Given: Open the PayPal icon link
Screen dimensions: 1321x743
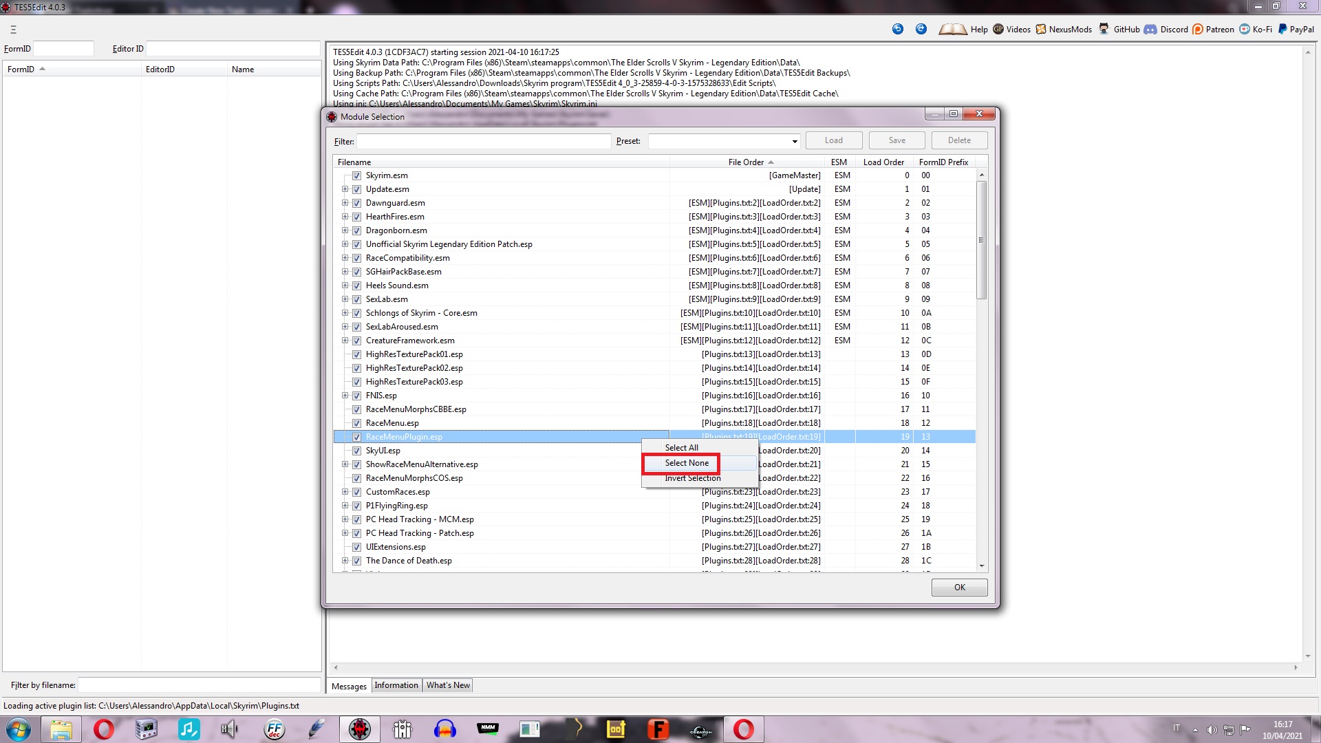Looking at the screenshot, I should pos(1282,29).
